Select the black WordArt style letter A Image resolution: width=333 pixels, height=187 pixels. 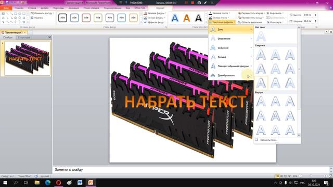tap(198, 18)
